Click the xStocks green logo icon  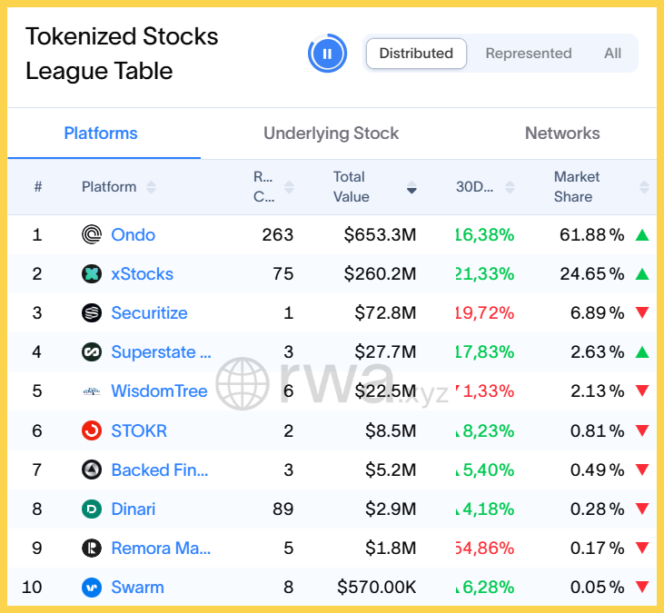(x=92, y=274)
